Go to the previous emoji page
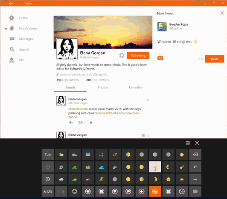Image resolution: width=227 pixels, height=199 pixels. (48, 167)
